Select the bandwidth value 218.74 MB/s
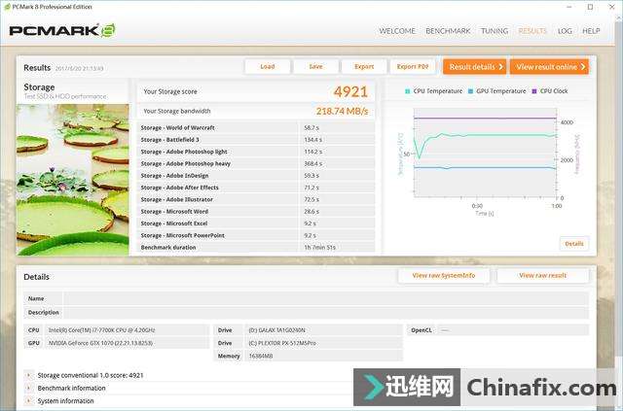Screen dimensions: 623x411 tap(342, 111)
